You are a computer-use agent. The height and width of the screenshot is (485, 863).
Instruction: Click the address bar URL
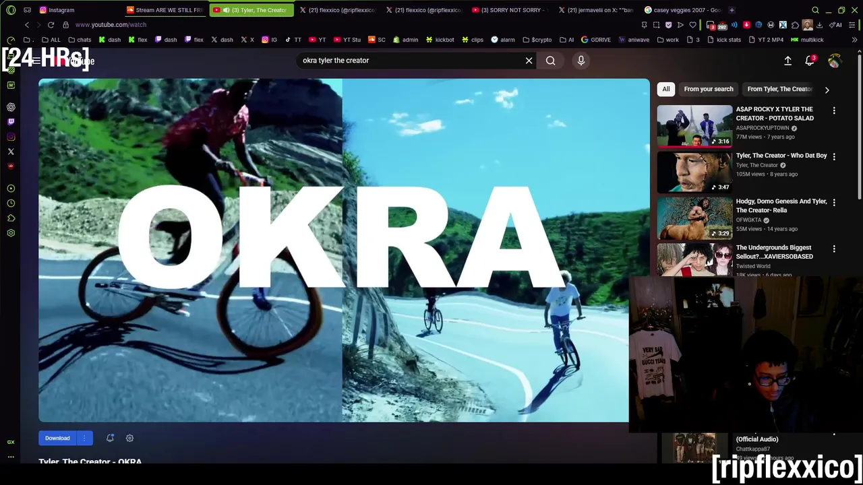[111, 25]
